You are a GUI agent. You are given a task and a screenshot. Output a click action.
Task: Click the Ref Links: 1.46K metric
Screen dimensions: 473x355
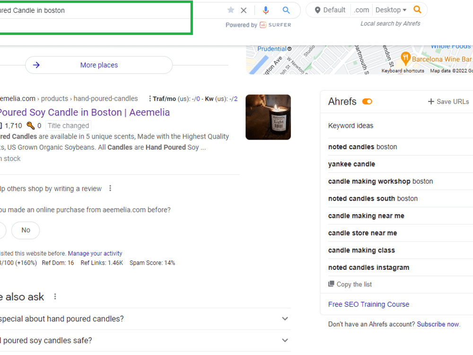pos(102,263)
